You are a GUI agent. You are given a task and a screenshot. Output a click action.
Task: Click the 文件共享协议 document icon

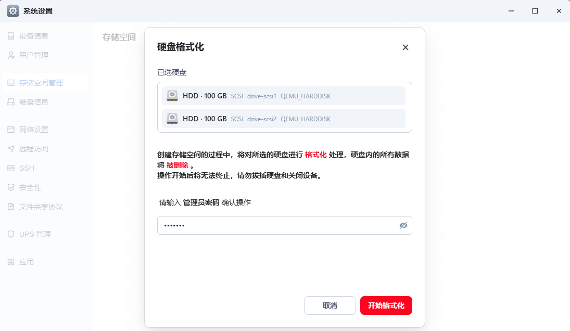(11, 207)
